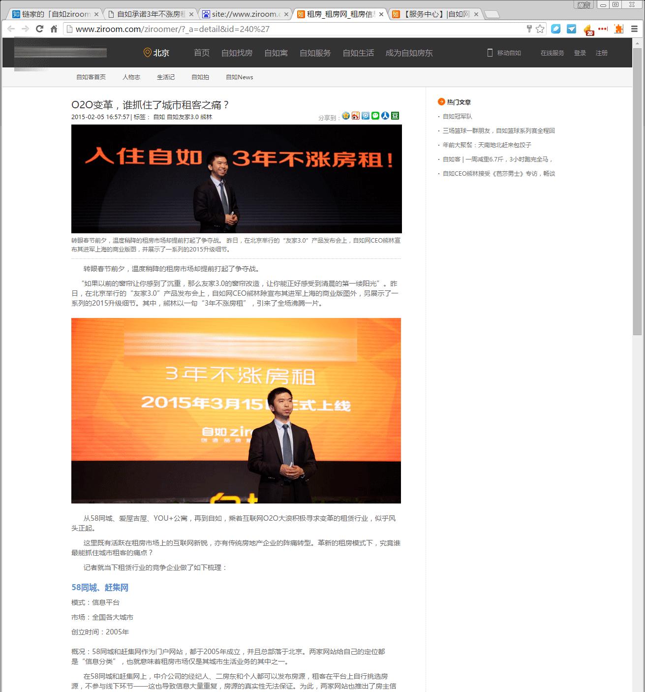Image resolution: width=645 pixels, height=692 pixels.
Task: Open the article 年前大聚餐：天南地北赶来包饺子
Action: click(487, 145)
